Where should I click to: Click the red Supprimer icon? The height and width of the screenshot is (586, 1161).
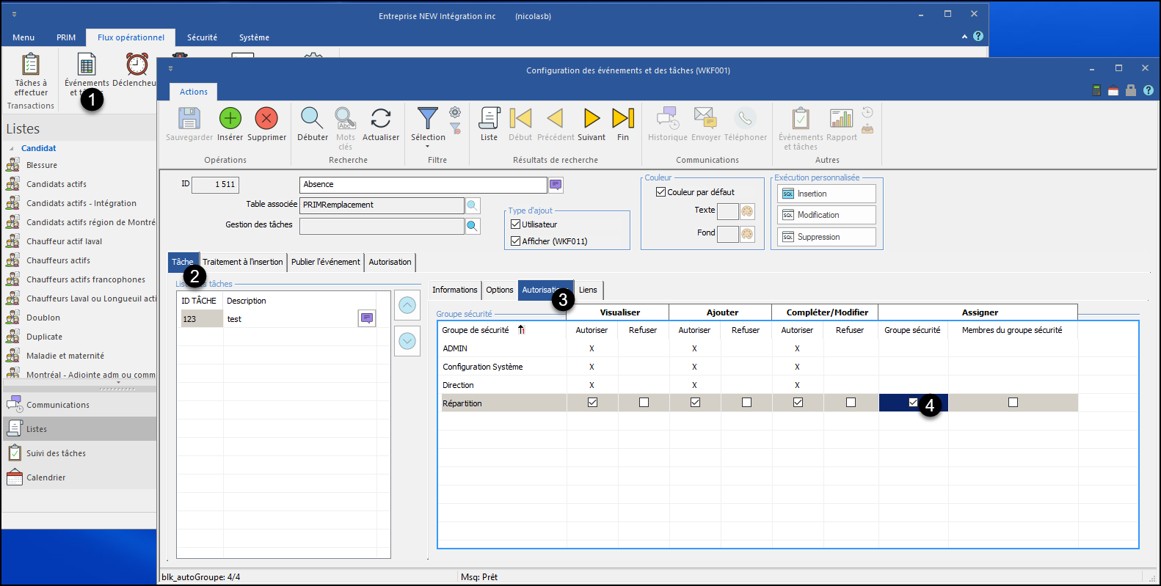pyautogui.click(x=266, y=119)
